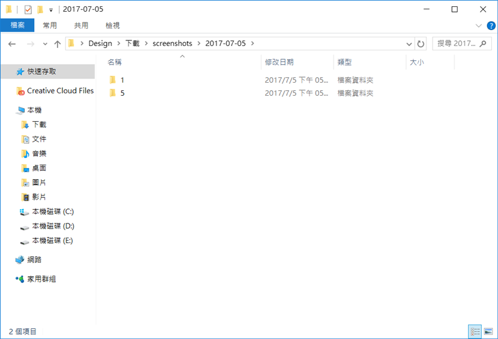Switch to the 常用 ribbon tab

coord(50,25)
